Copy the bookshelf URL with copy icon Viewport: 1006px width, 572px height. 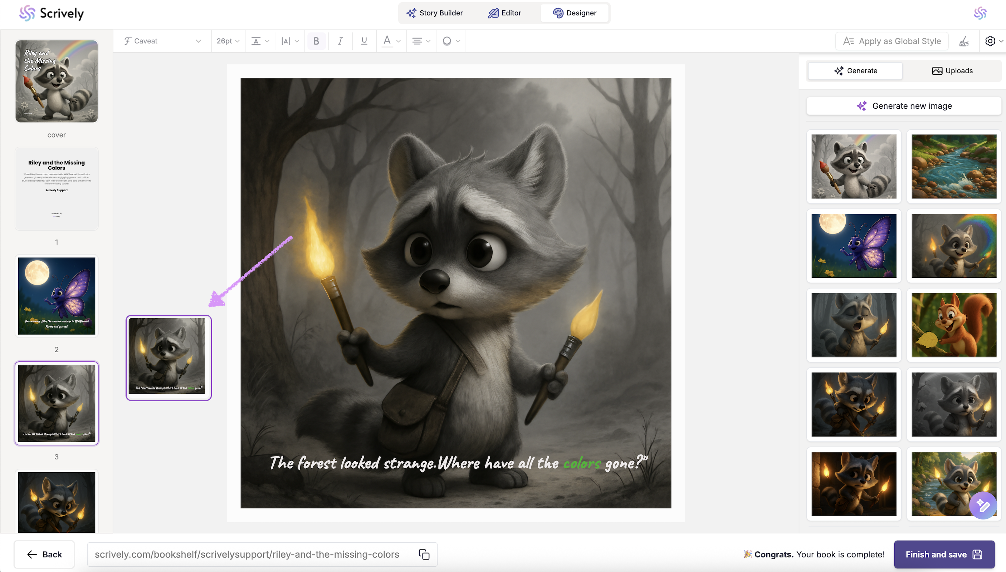(424, 554)
